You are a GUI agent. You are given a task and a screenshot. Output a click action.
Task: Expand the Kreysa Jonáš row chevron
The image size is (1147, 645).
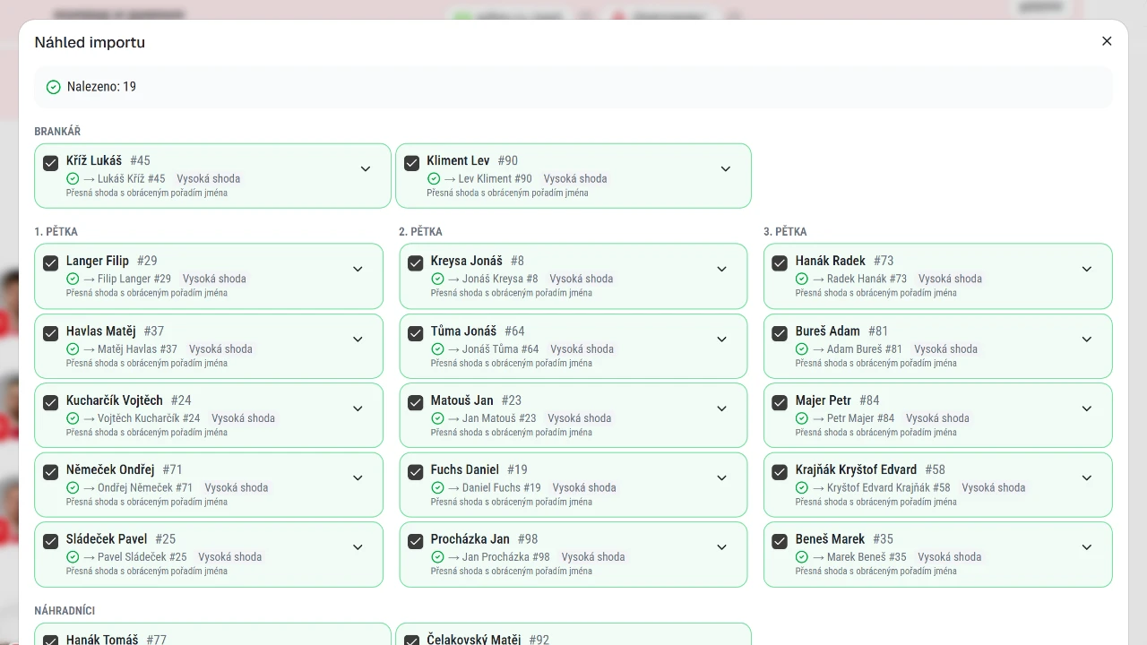pyautogui.click(x=722, y=269)
